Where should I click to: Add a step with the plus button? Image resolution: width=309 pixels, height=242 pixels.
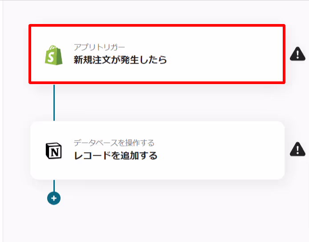point(54,198)
